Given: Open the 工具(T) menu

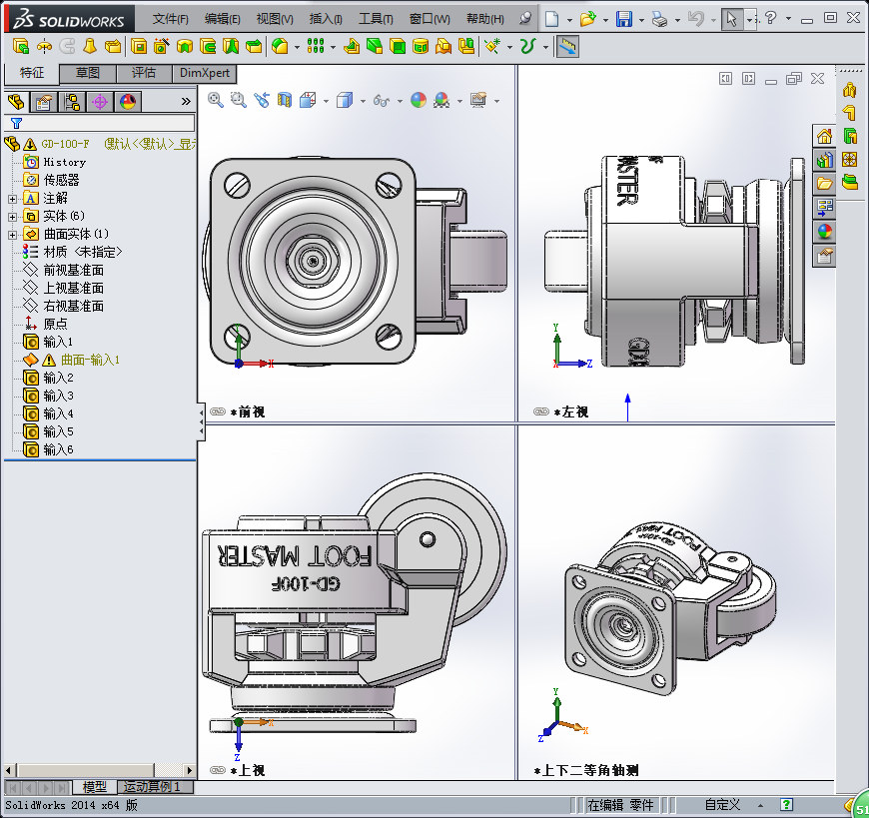Looking at the screenshot, I should coord(376,19).
